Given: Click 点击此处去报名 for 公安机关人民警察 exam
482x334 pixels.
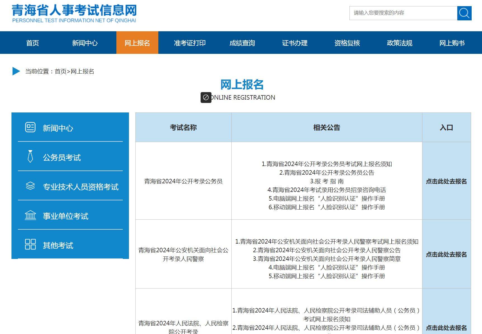Looking at the screenshot, I should [446, 254].
